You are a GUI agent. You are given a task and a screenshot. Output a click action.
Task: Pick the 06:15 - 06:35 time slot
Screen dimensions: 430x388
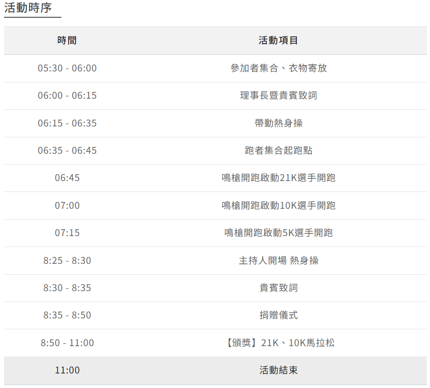coord(67,123)
